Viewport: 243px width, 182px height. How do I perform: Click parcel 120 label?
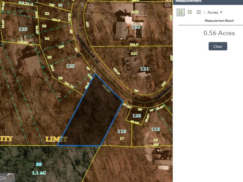[137, 116]
